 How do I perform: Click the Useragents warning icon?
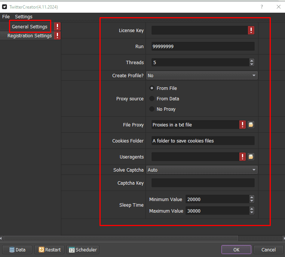click(x=242, y=157)
